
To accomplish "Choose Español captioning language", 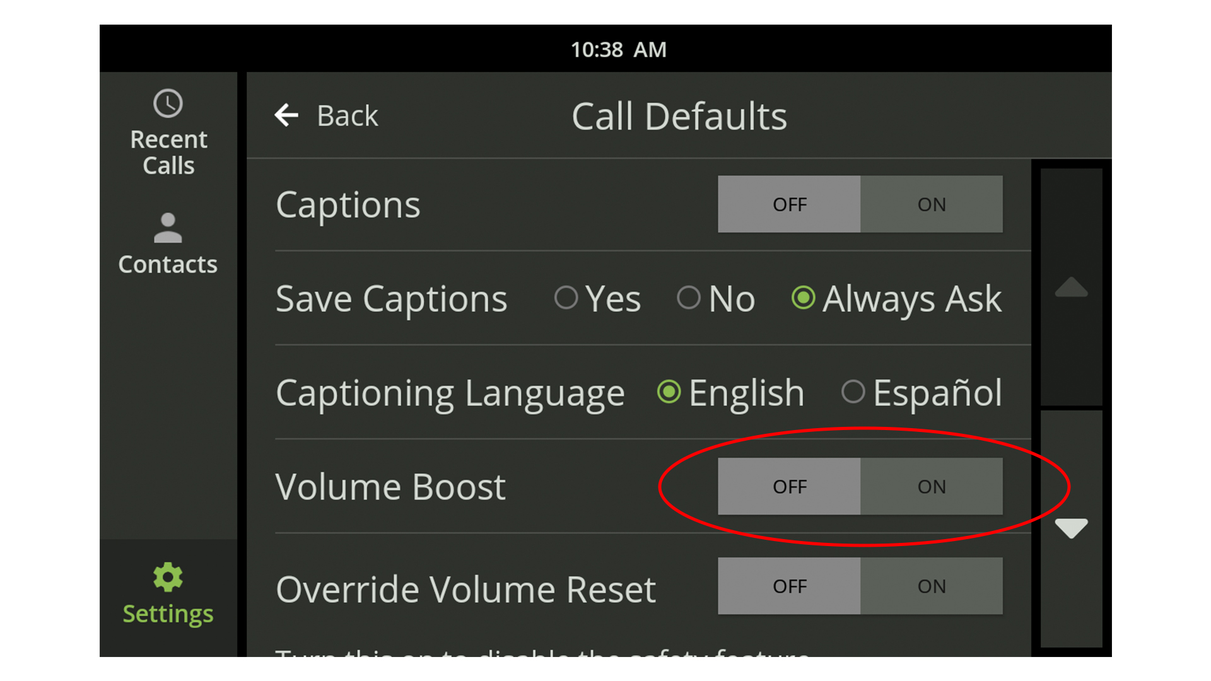I will [921, 393].
